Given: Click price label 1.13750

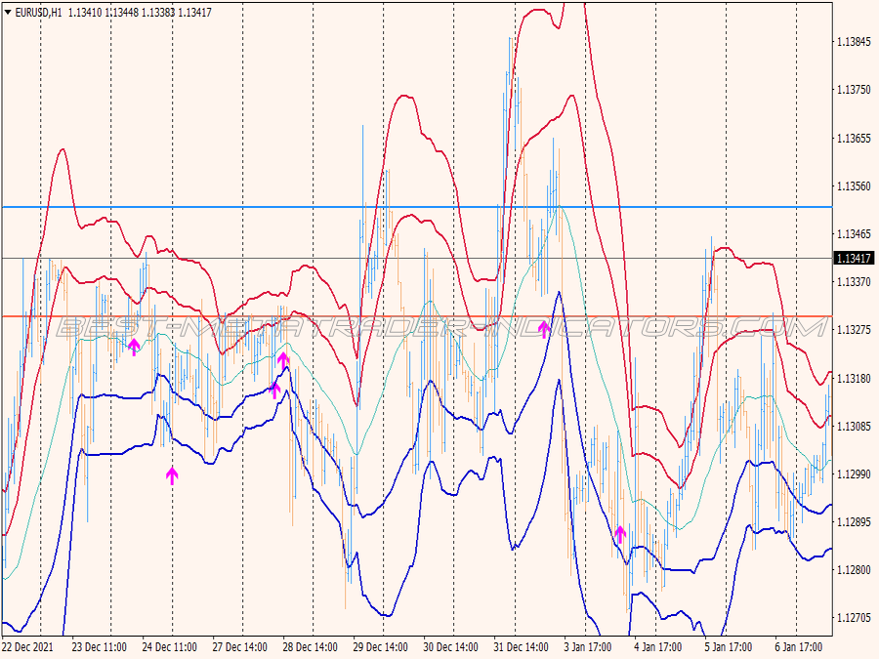Looking at the screenshot, I should point(854,90).
